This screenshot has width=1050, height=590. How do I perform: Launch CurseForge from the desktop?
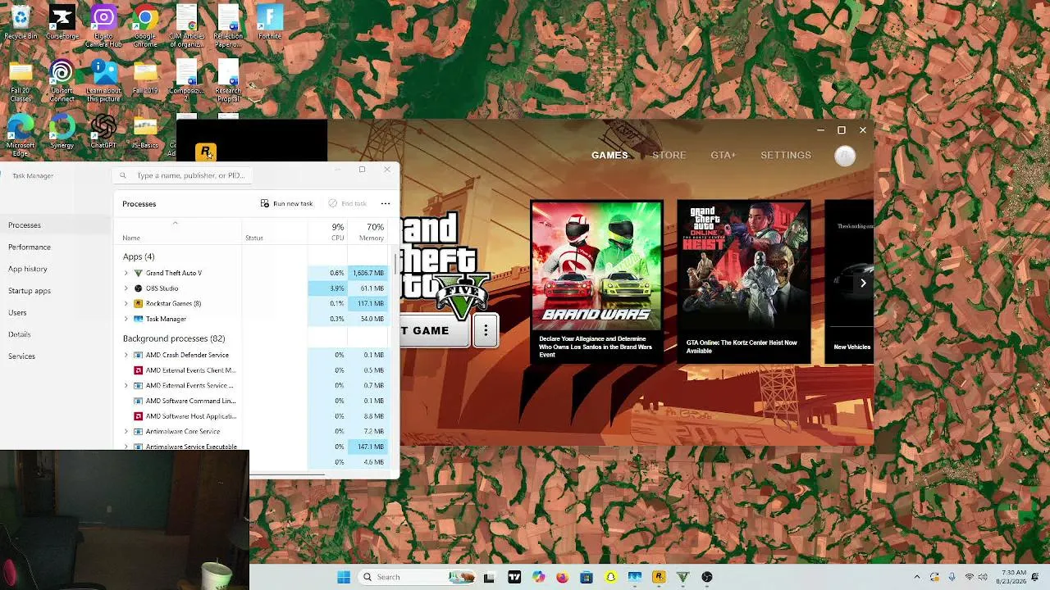tap(62, 22)
